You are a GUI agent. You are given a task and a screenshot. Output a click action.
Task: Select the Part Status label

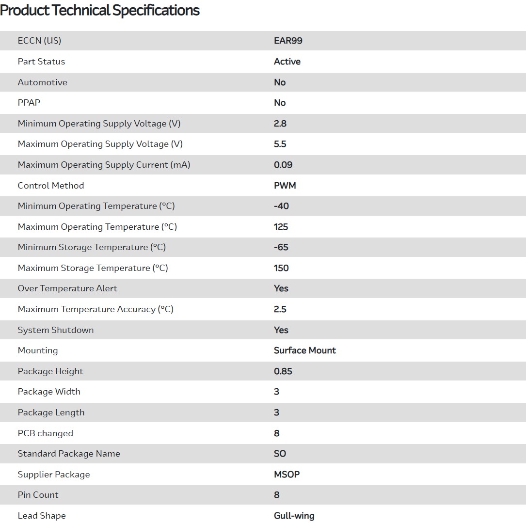tap(41, 62)
